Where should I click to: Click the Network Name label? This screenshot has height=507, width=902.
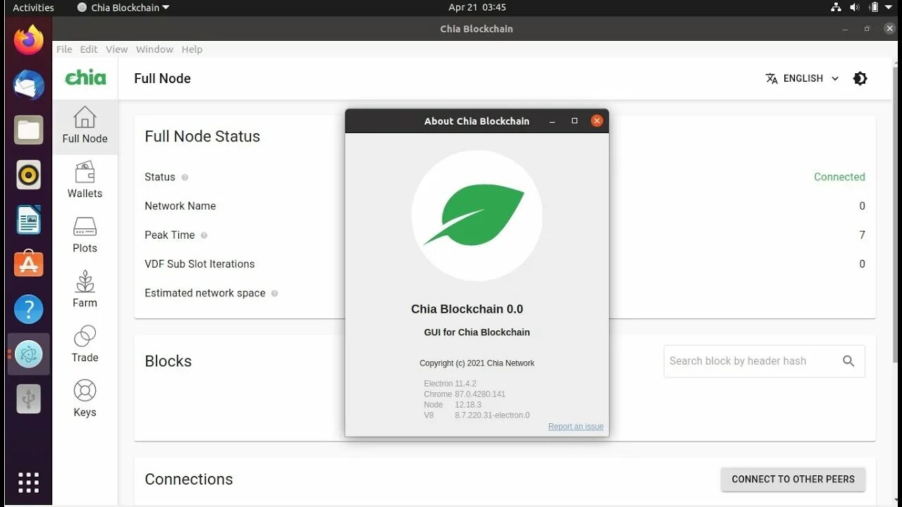tap(180, 206)
